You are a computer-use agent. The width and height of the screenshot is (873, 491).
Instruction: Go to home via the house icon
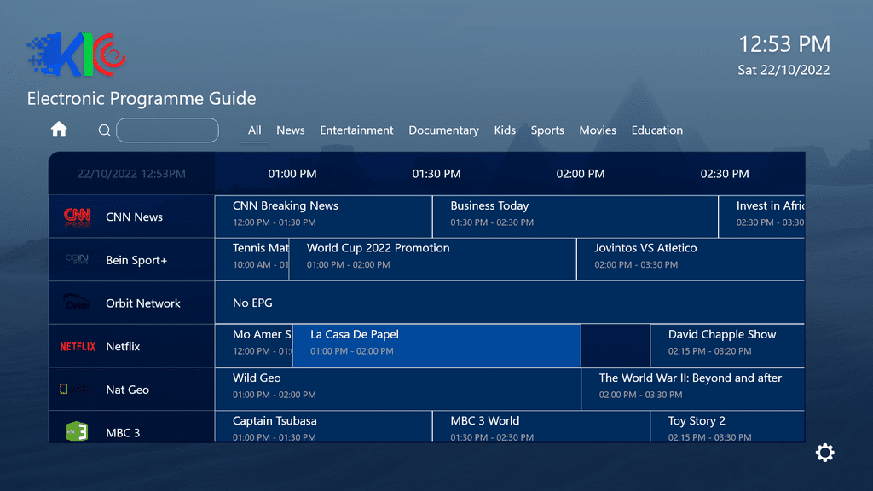point(59,130)
